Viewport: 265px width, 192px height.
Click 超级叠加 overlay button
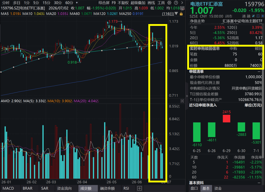[x=138, y=3]
